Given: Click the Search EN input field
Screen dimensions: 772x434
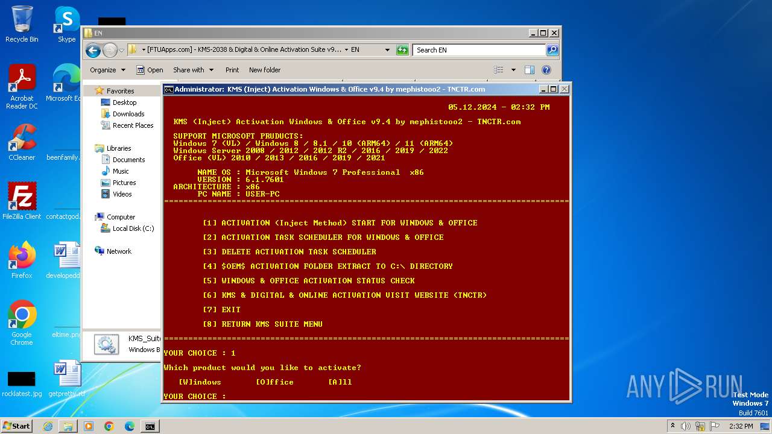Looking at the screenshot, I should (x=479, y=50).
